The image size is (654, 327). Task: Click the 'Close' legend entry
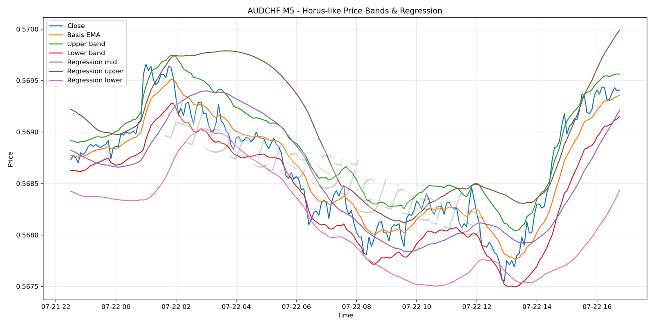tap(76, 26)
